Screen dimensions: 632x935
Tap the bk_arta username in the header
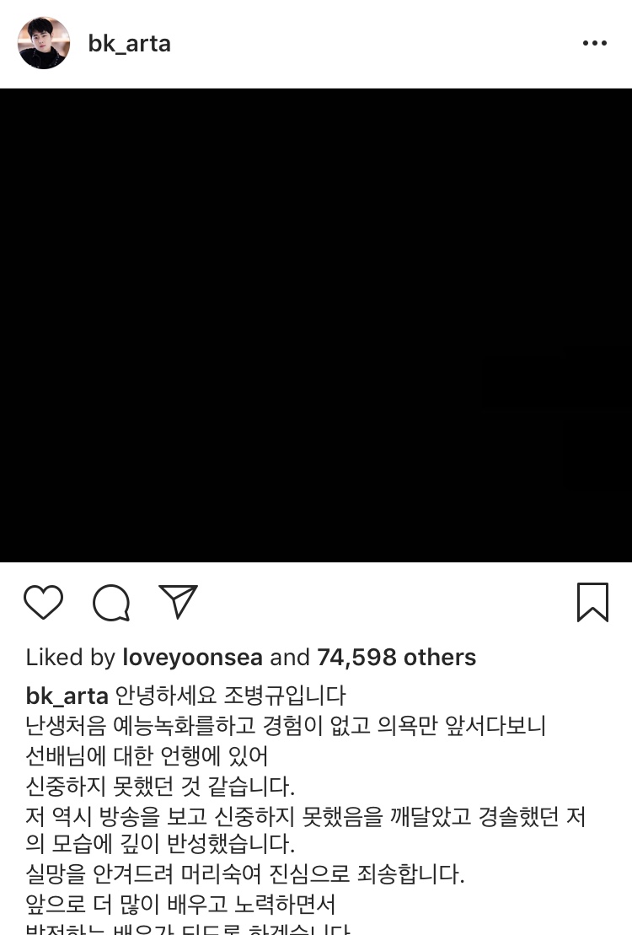click(x=130, y=44)
